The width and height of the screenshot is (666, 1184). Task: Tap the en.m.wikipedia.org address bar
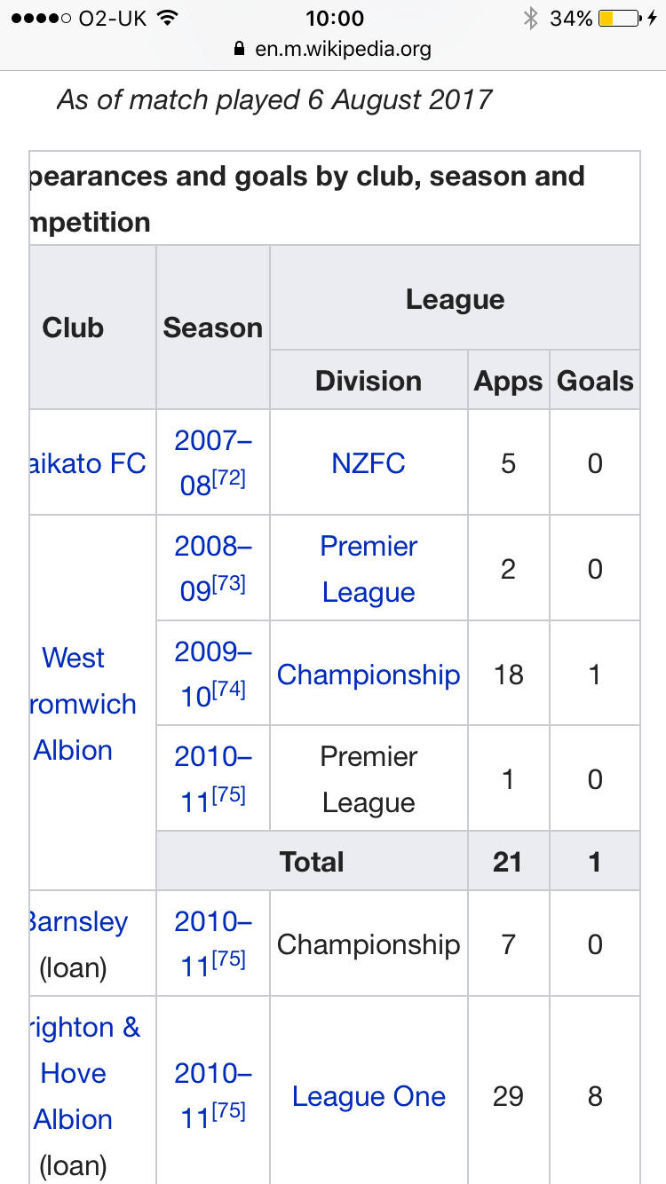click(333, 49)
